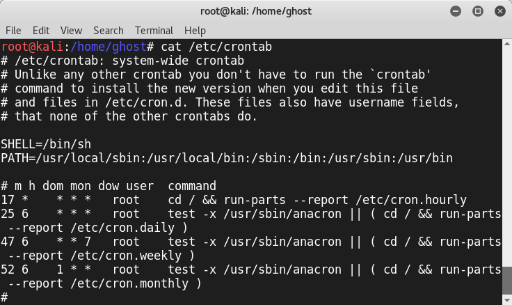This screenshot has height=305, width=512.
Task: Open the View menu
Action: [x=71, y=31]
